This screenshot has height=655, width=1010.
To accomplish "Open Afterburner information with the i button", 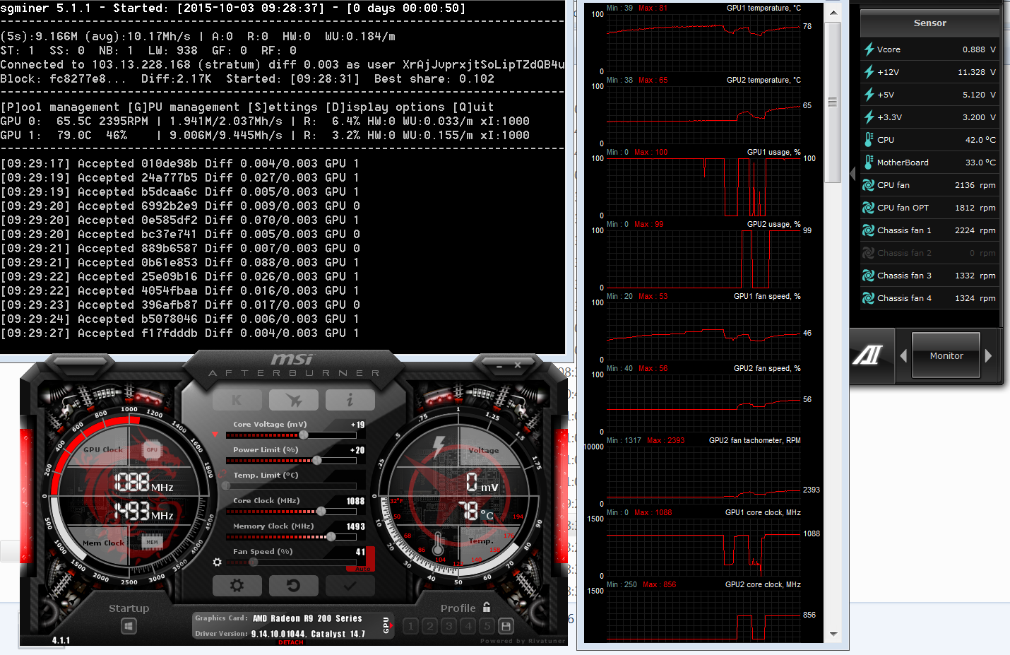I will tap(350, 400).
